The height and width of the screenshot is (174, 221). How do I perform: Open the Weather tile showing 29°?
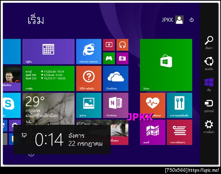[x=48, y=109]
